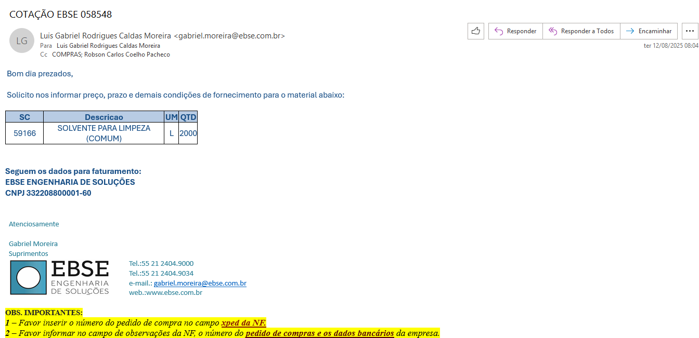Image resolution: width=699 pixels, height=338 pixels.
Task: Open the three-dots more actions menu
Action: tap(690, 31)
